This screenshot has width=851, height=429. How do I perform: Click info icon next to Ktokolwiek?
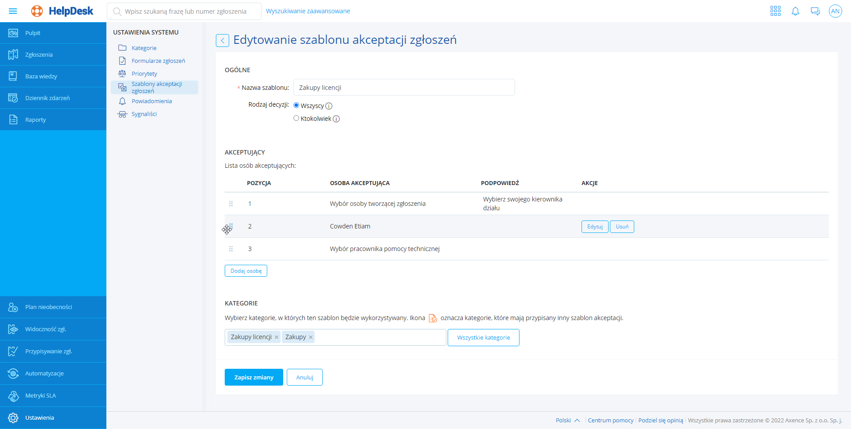336,119
